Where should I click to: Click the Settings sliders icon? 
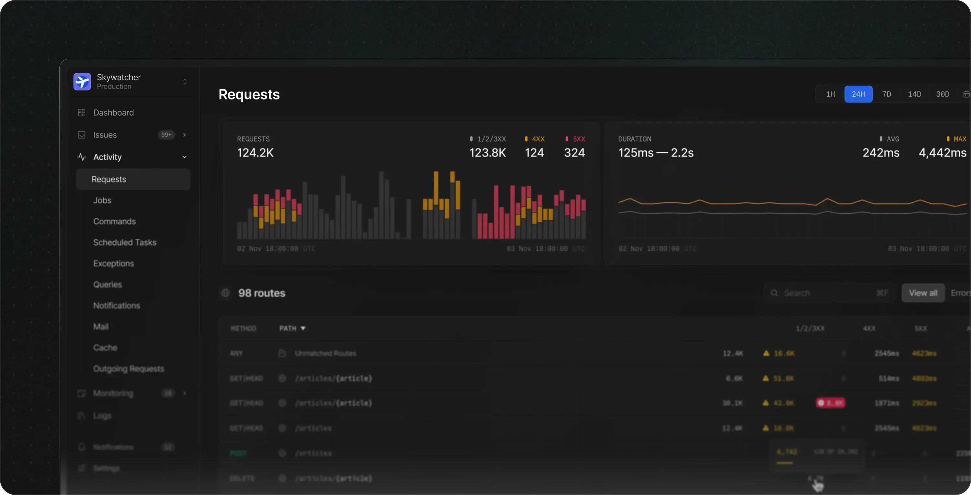click(x=81, y=468)
